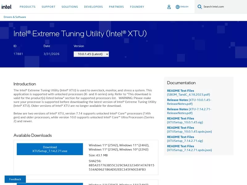
Task: Expand the Version 10.0.1.45 dropdown
Action: pyautogui.click(x=91, y=54)
